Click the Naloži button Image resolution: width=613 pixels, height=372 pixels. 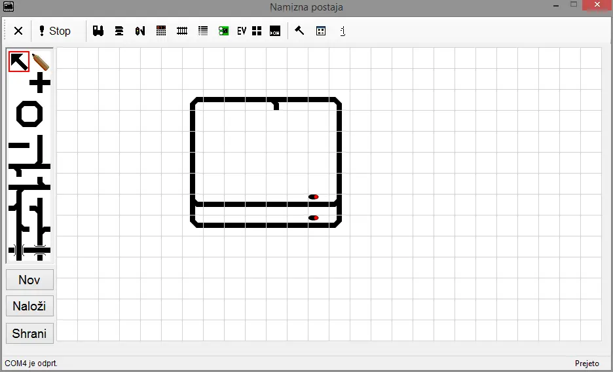coord(29,307)
